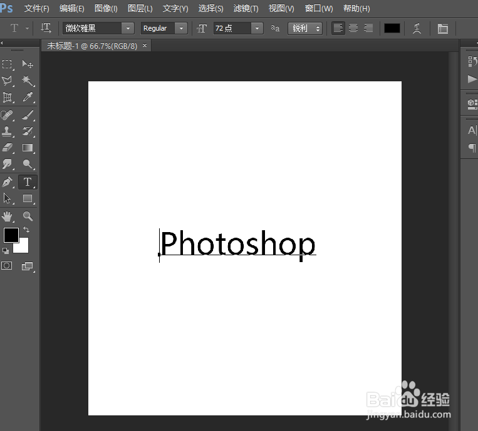Viewport: 478px width, 431px height.
Task: Align text right
Action: point(368,28)
